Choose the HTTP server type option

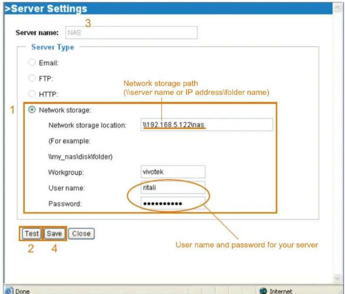[32, 94]
